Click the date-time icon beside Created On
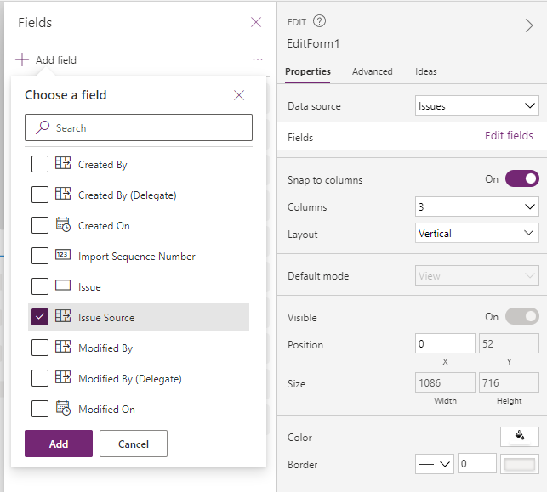The width and height of the screenshot is (547, 492). click(63, 224)
